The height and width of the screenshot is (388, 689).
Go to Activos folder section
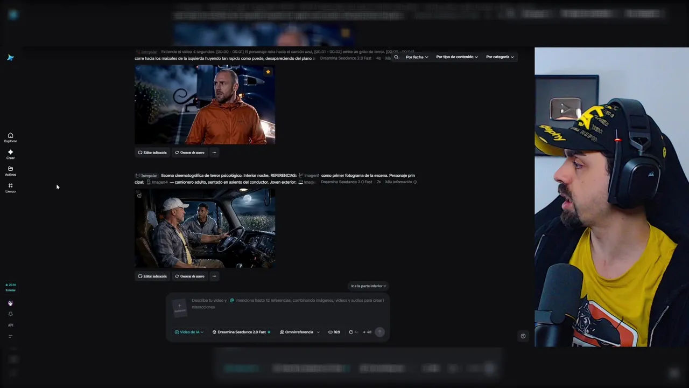(x=10, y=171)
